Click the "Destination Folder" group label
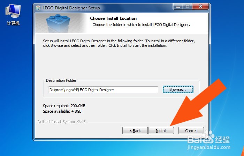Image resolution: width=244 pixels, height=156 pixels. tap(61, 80)
